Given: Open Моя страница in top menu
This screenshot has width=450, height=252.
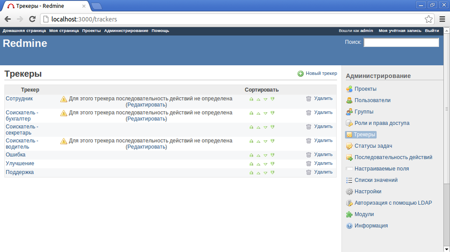Looking at the screenshot, I should 64,31.
